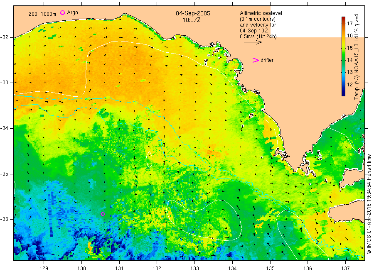Click the '132' longitude axis label
Screen dimensions: 374x274
pyautogui.click(x=157, y=269)
